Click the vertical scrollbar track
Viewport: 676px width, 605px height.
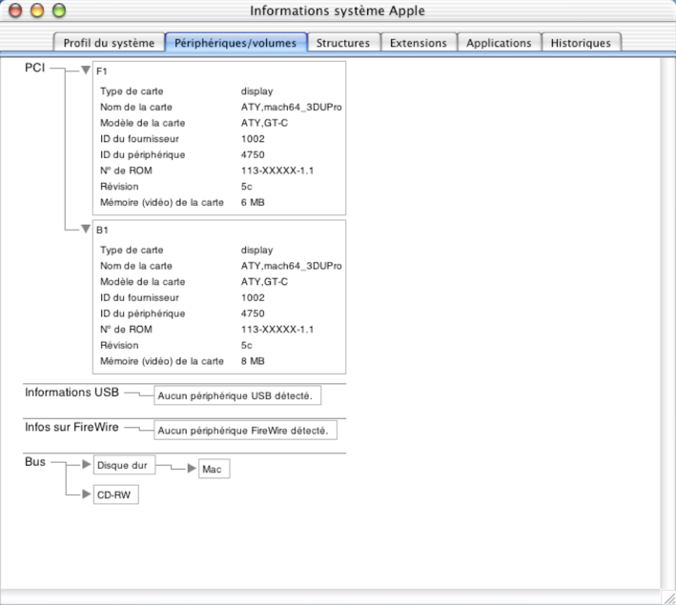tap(668, 323)
